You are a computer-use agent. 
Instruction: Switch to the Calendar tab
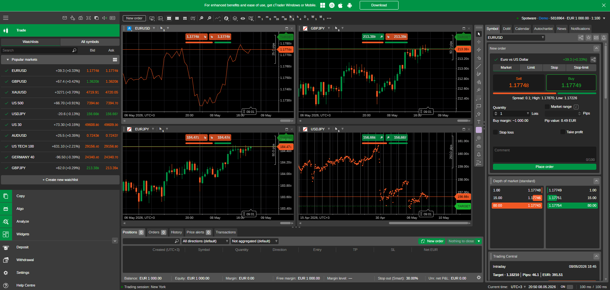(x=522, y=29)
